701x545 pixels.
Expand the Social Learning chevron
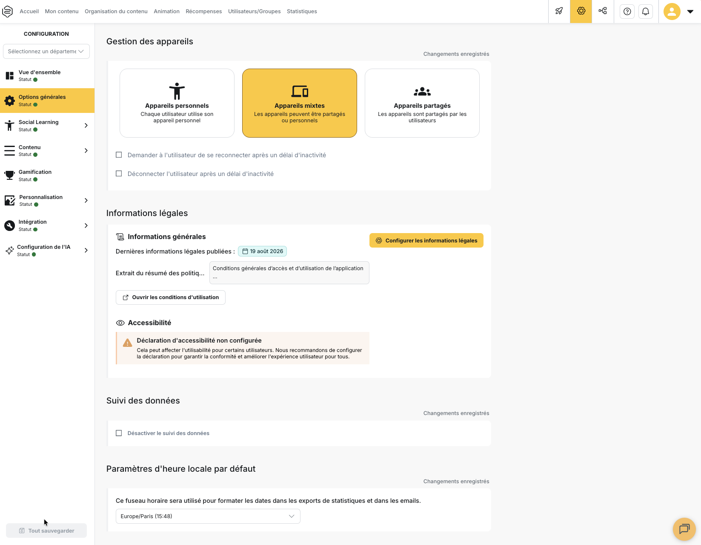pyautogui.click(x=86, y=126)
